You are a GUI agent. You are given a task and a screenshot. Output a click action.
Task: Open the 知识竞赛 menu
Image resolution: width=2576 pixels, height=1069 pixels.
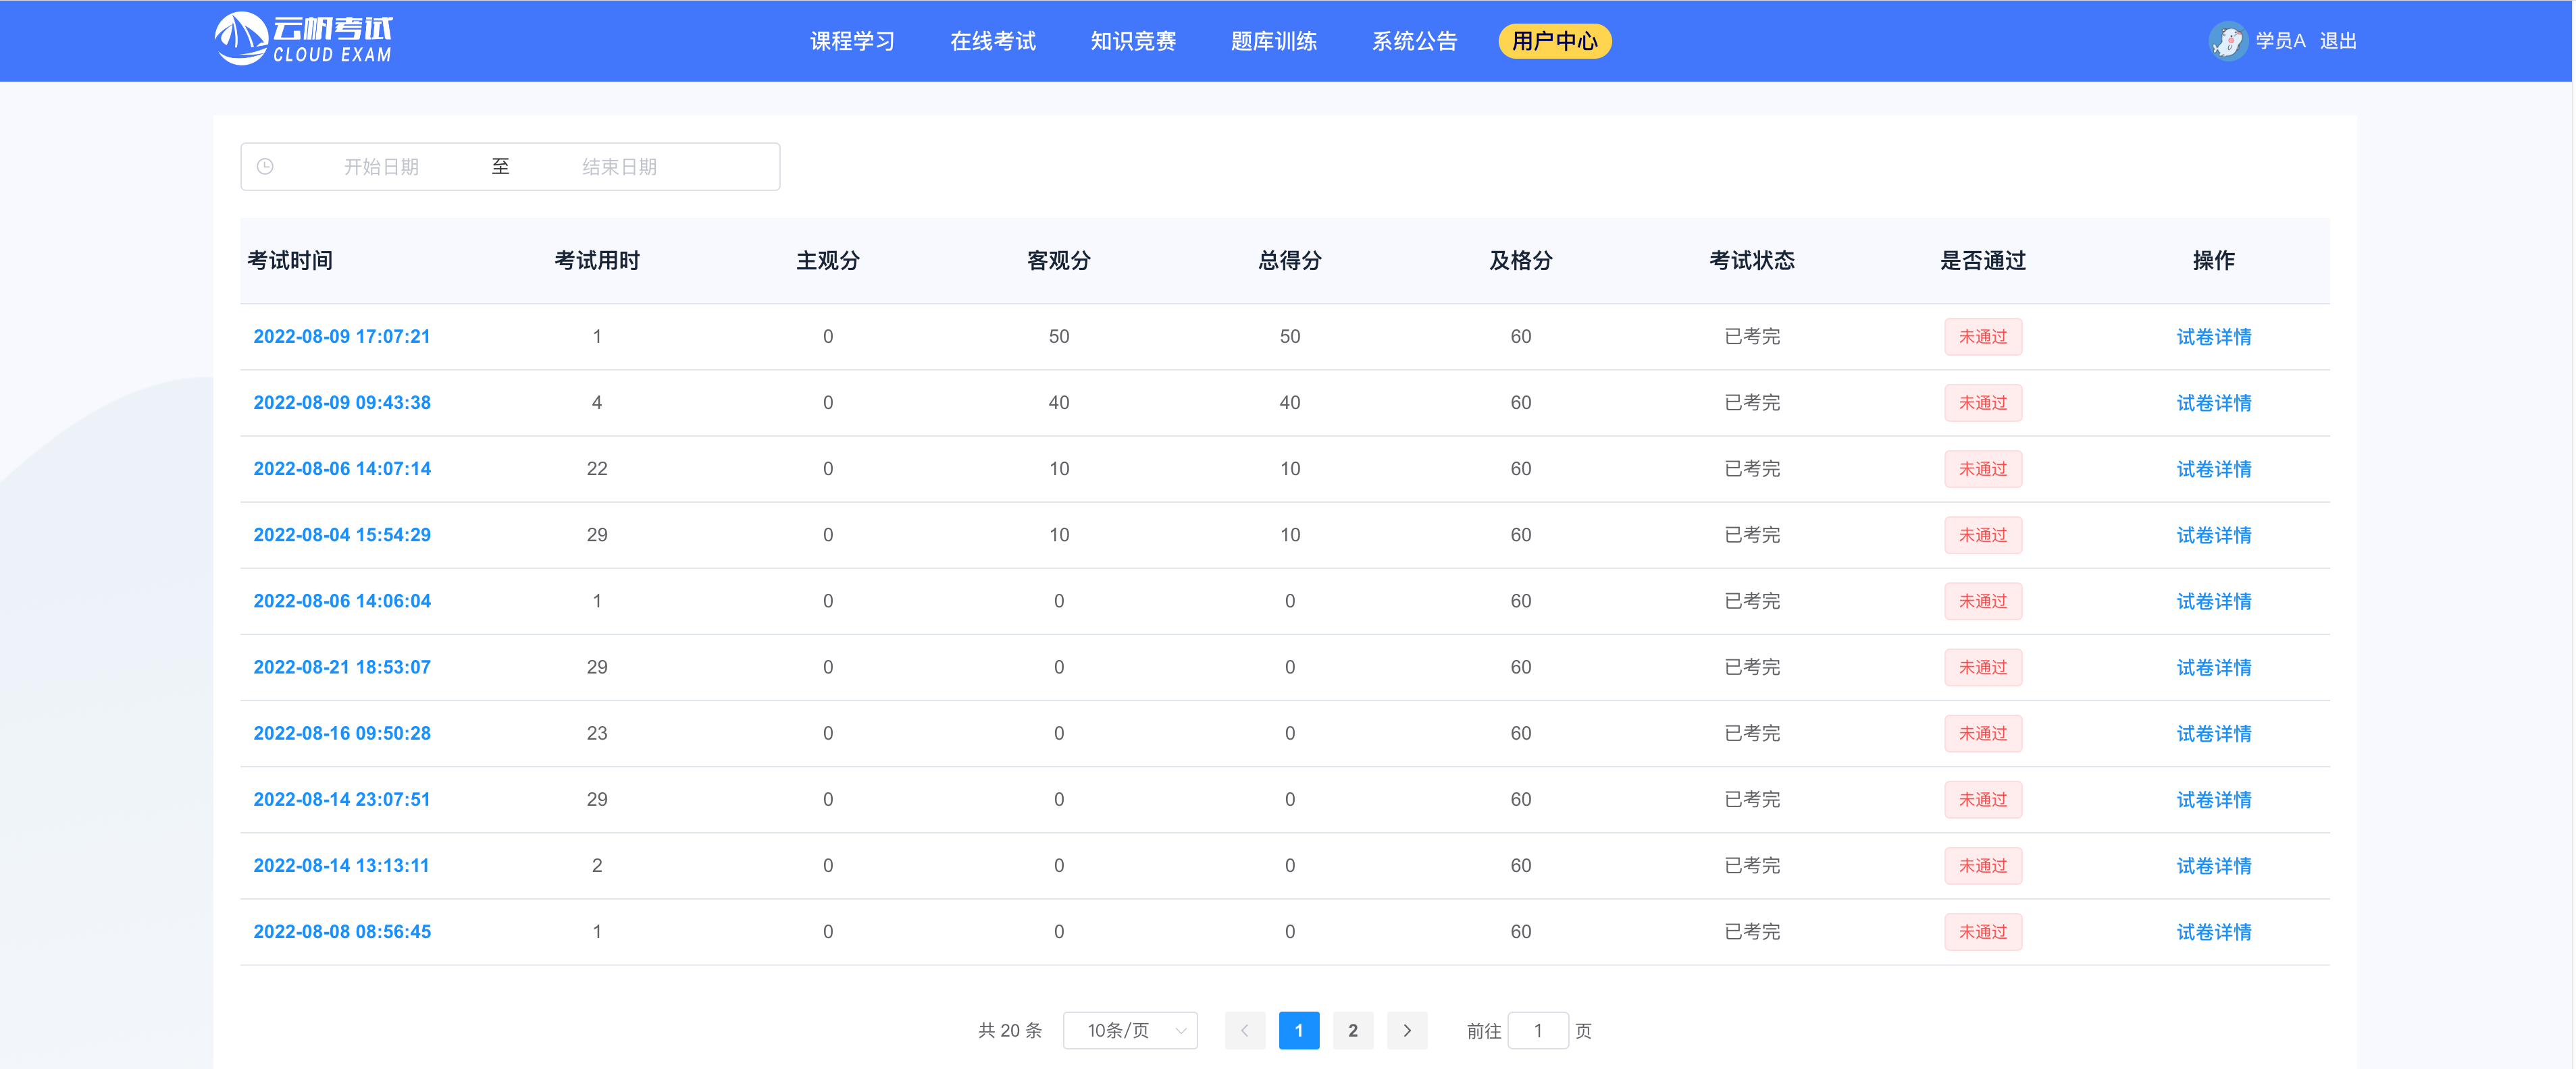pyautogui.click(x=1133, y=41)
